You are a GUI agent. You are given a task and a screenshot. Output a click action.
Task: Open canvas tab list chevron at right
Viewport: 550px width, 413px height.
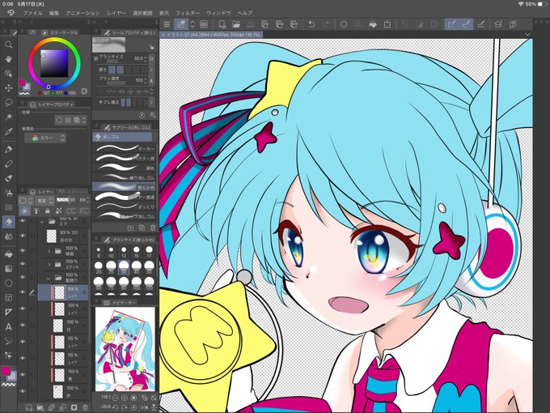[x=527, y=34]
